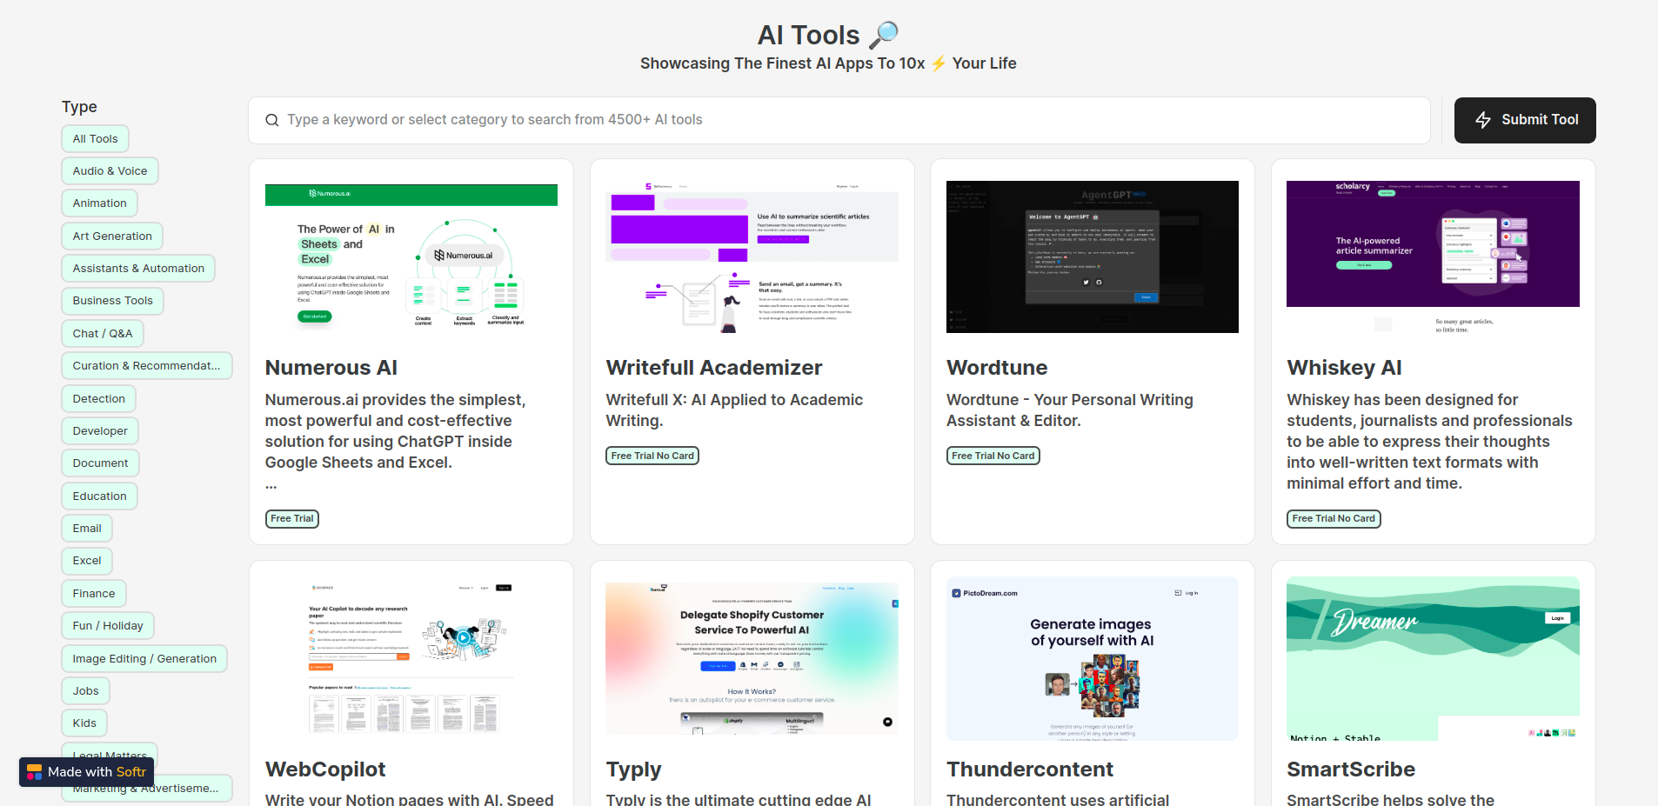Image resolution: width=1658 pixels, height=806 pixels.
Task: Click Free Trial No Card on Writefull Academizer
Action: tap(652, 456)
